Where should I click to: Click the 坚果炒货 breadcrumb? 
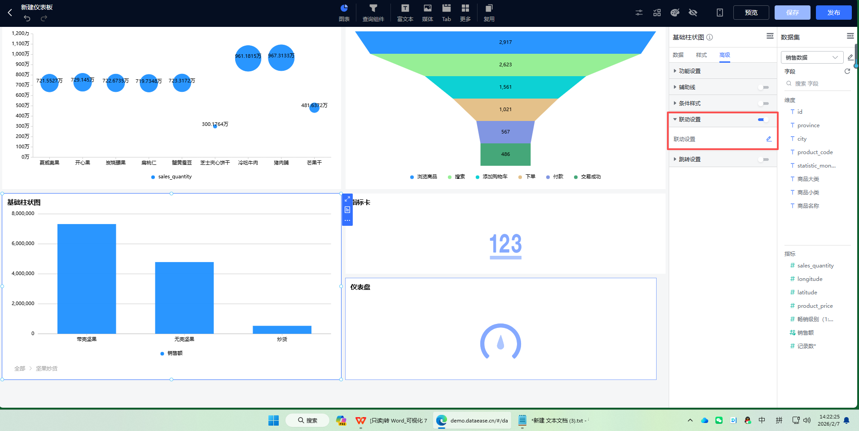[x=47, y=369]
